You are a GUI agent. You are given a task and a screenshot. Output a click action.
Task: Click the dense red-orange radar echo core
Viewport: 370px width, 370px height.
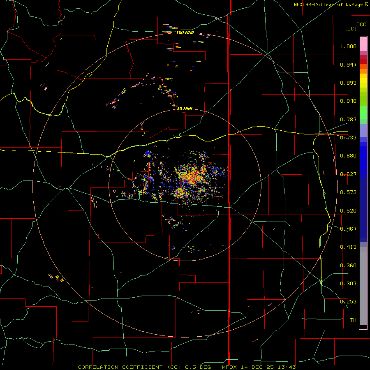click(x=192, y=176)
